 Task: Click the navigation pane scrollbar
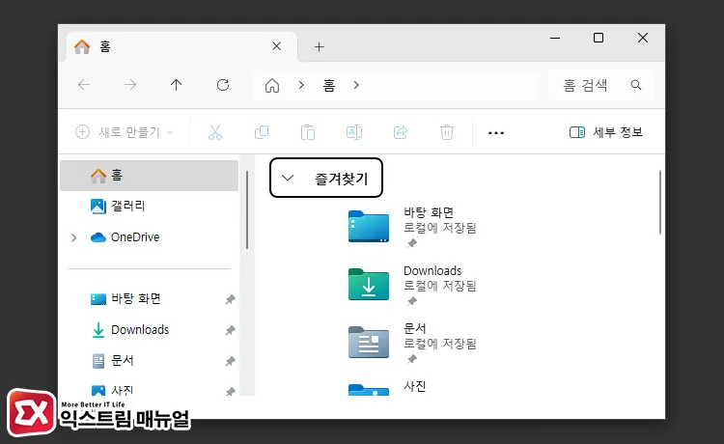point(247,210)
